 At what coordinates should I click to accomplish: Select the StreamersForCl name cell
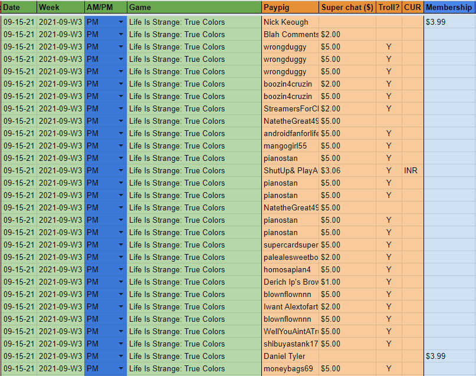click(290, 108)
